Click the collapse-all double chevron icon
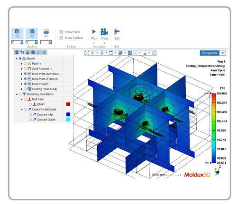Viewport: 237px width, 204px height. [44, 52]
